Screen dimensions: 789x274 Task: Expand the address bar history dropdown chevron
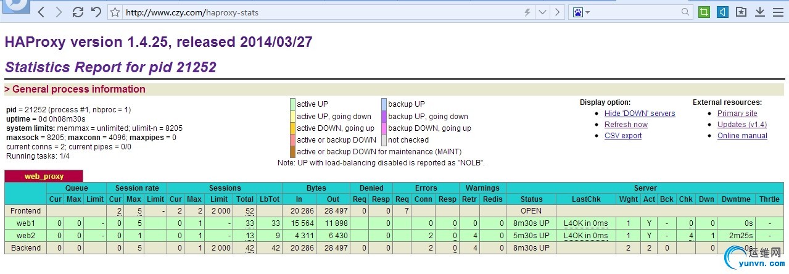[542, 12]
